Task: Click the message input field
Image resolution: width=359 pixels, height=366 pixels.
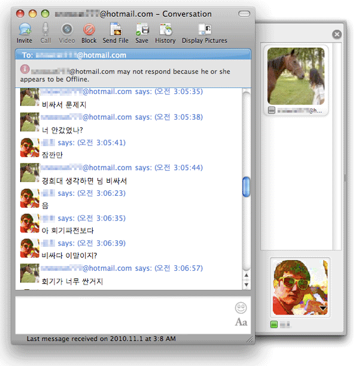Action: [x=123, y=314]
